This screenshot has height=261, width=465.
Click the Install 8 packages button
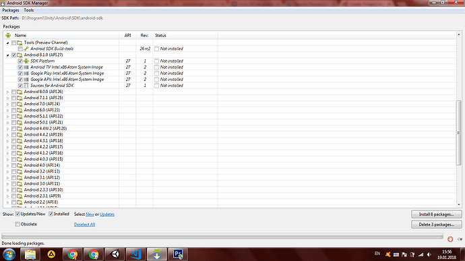pos(437,214)
